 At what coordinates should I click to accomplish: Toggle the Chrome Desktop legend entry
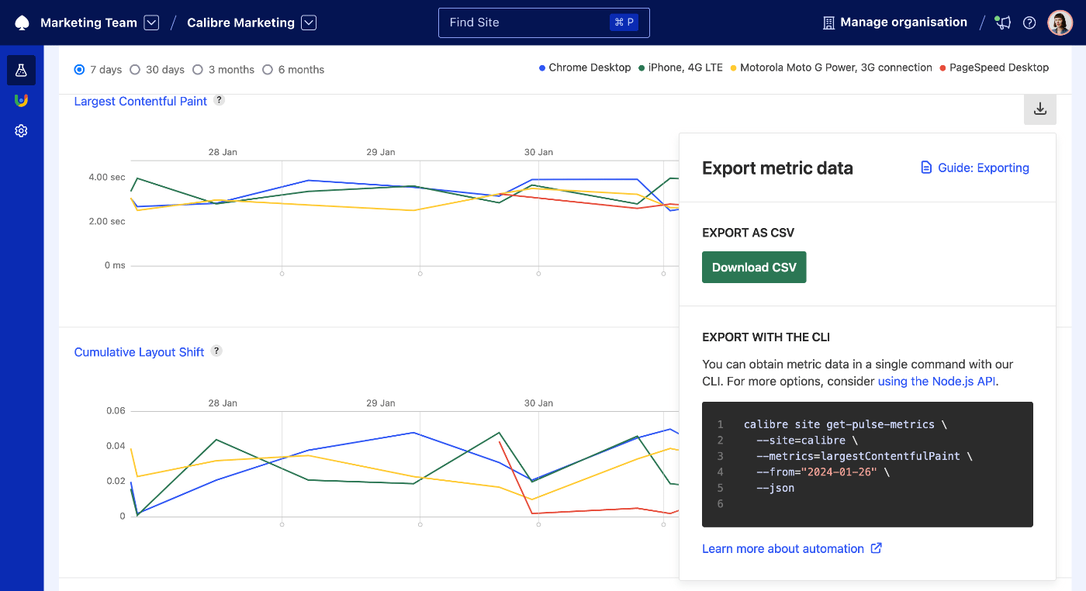[x=584, y=67]
